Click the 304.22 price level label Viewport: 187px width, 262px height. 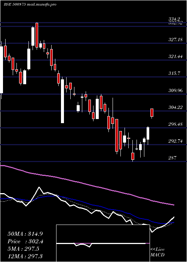coord(175,107)
